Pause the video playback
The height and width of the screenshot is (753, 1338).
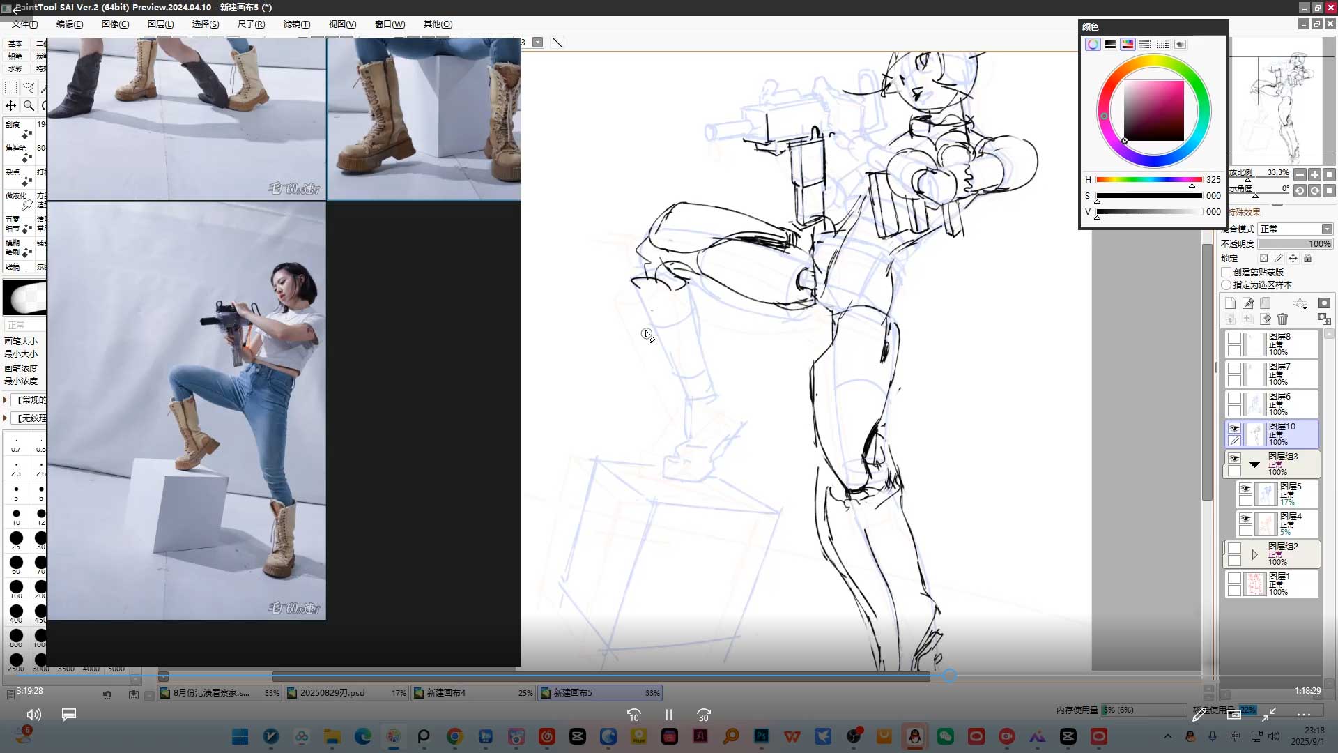[668, 715]
